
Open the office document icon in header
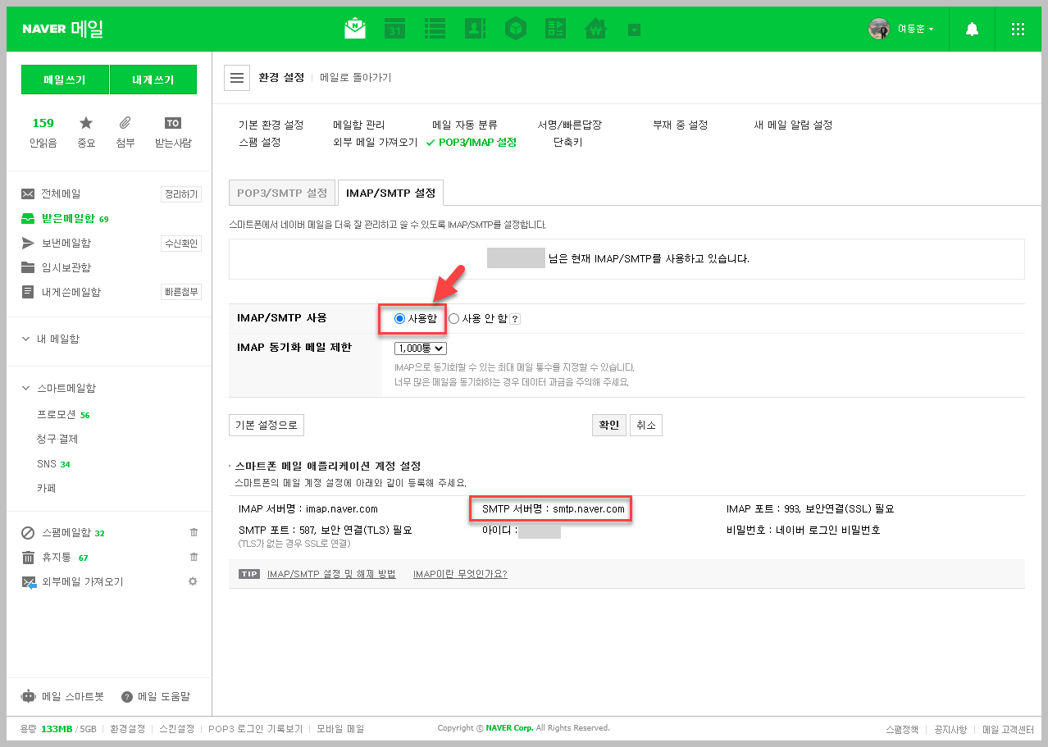click(x=555, y=29)
